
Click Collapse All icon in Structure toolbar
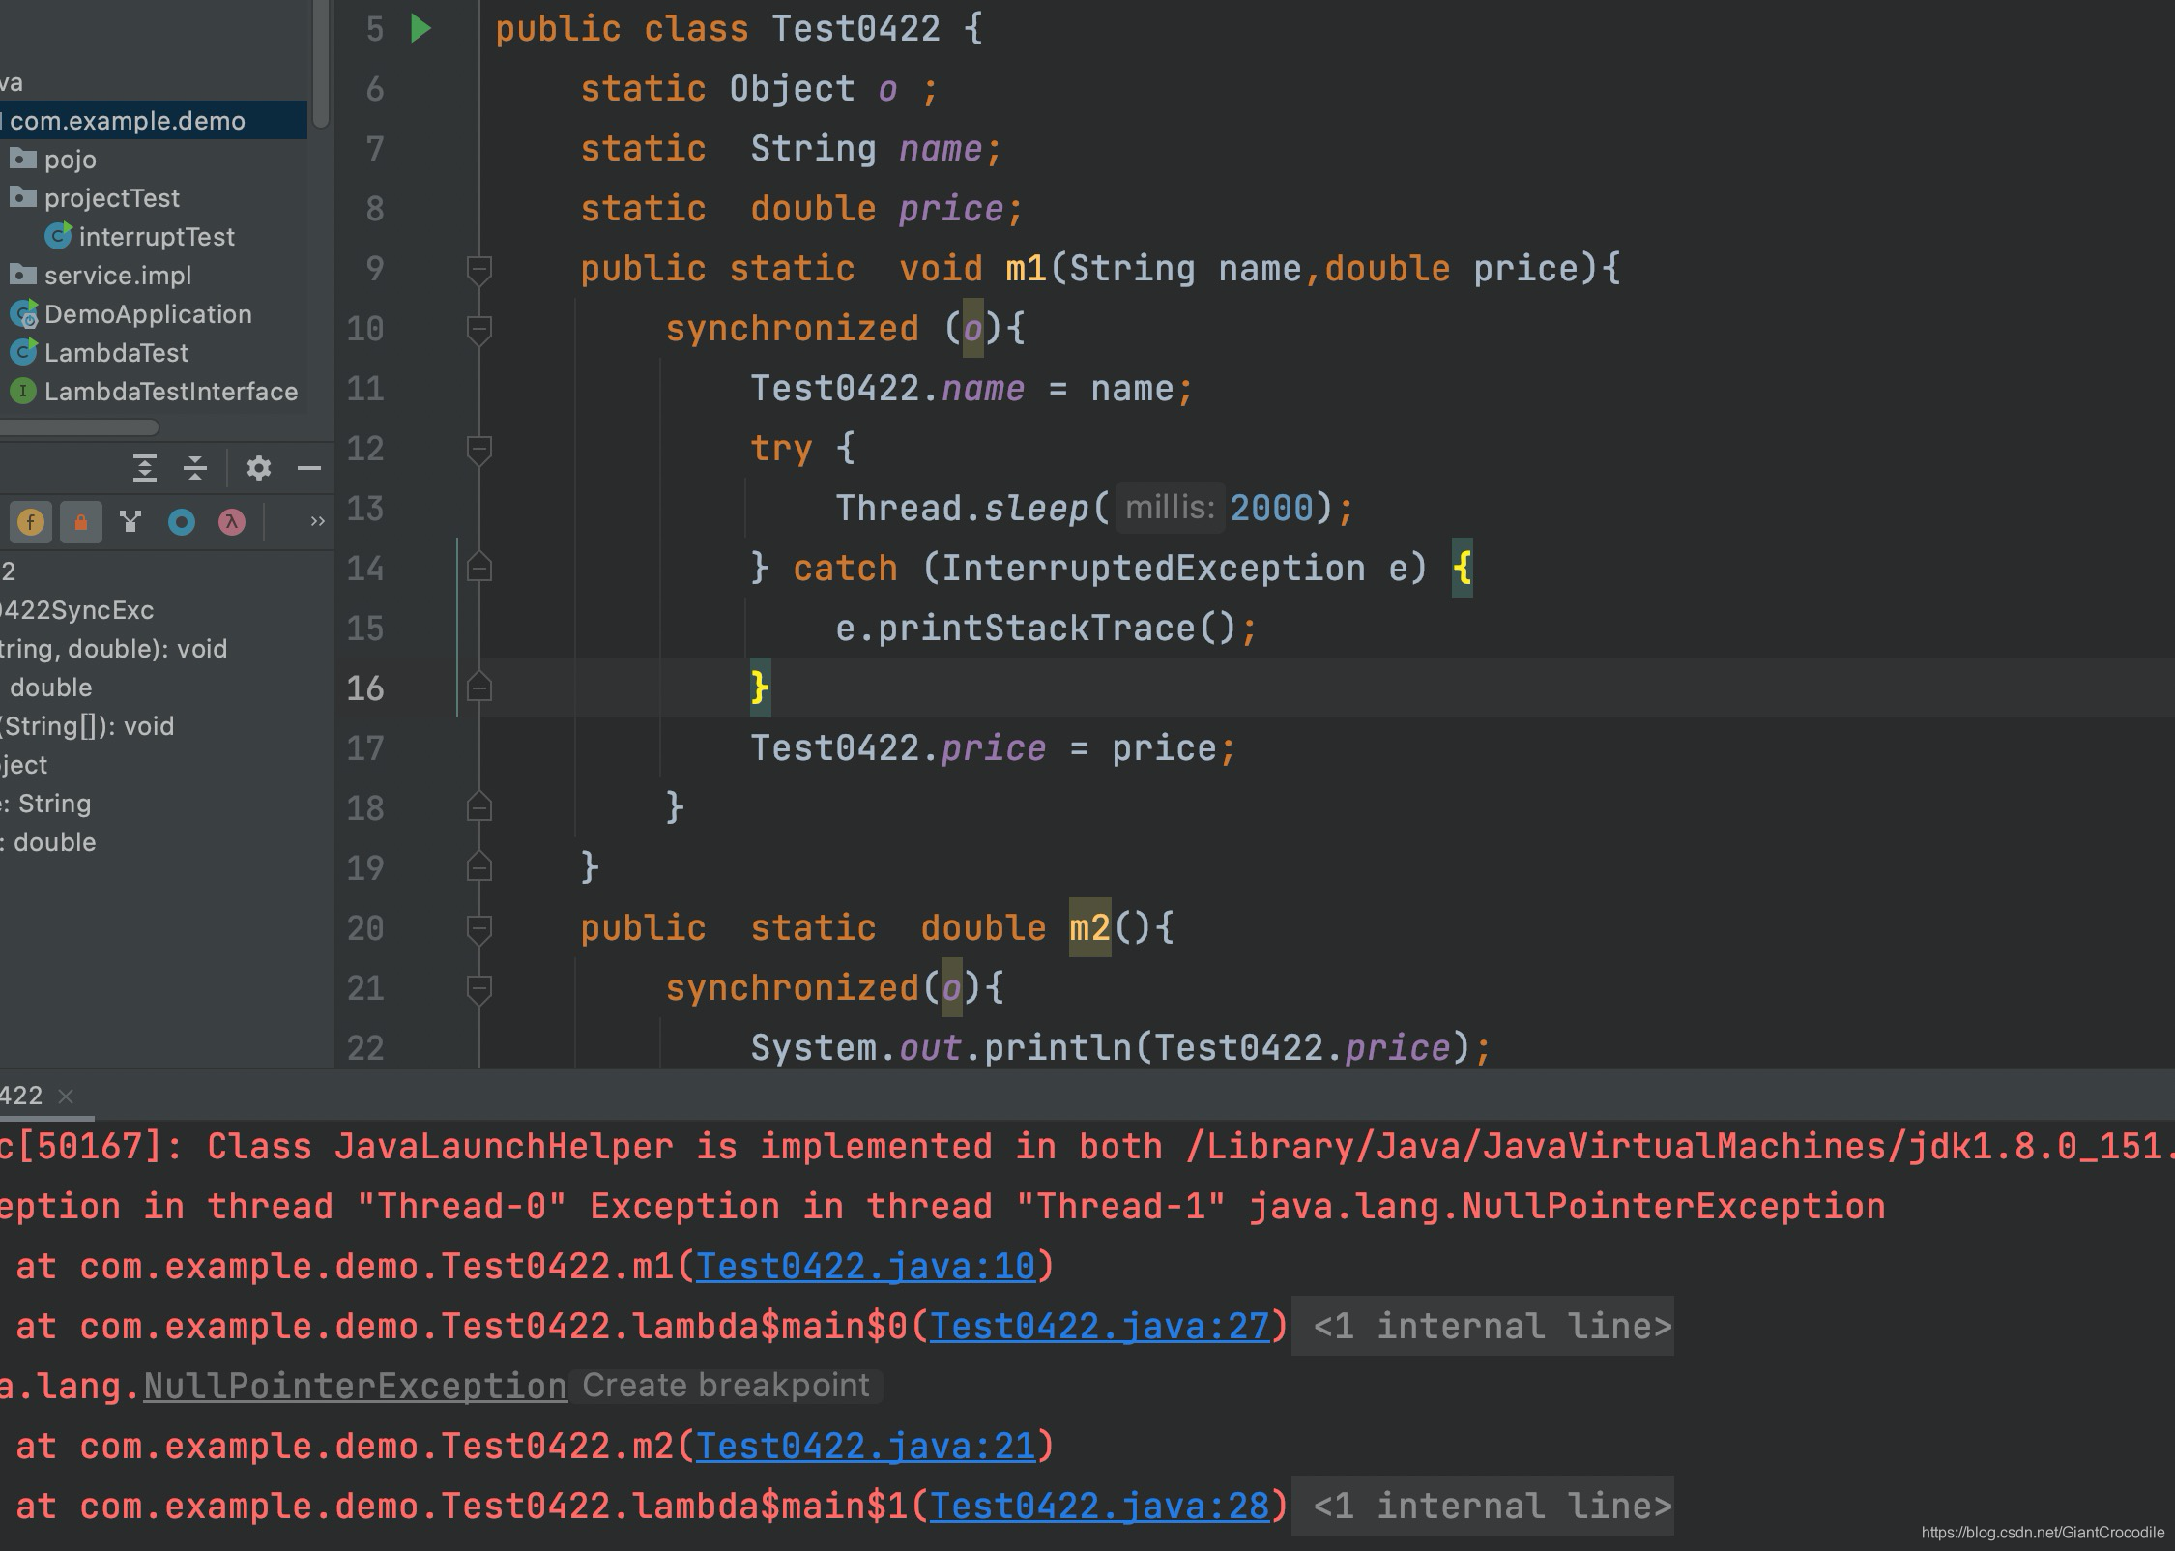point(195,469)
